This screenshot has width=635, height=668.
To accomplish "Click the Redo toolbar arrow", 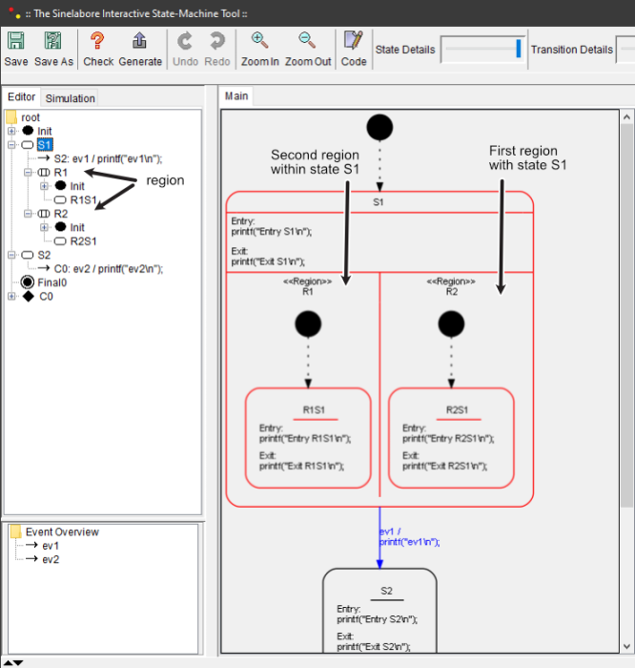I will tap(217, 41).
